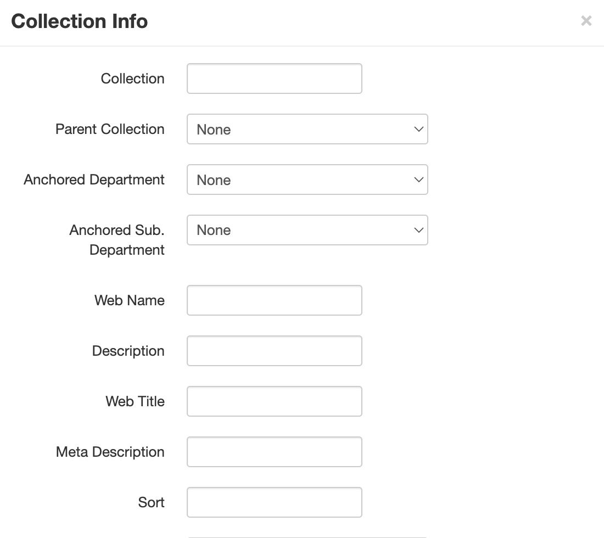The image size is (604, 538).
Task: Open the Anchored Sub. Department dropdown
Action: pos(307,230)
